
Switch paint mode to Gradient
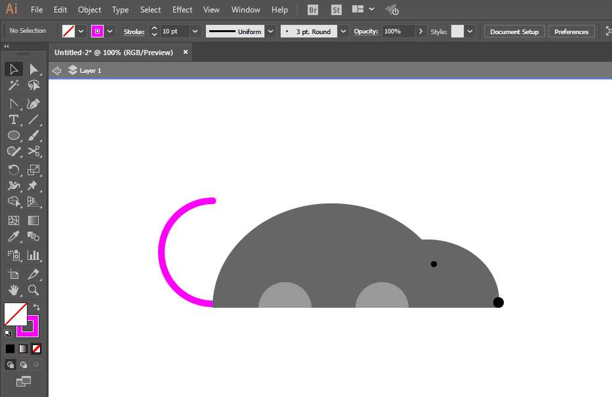coord(23,348)
